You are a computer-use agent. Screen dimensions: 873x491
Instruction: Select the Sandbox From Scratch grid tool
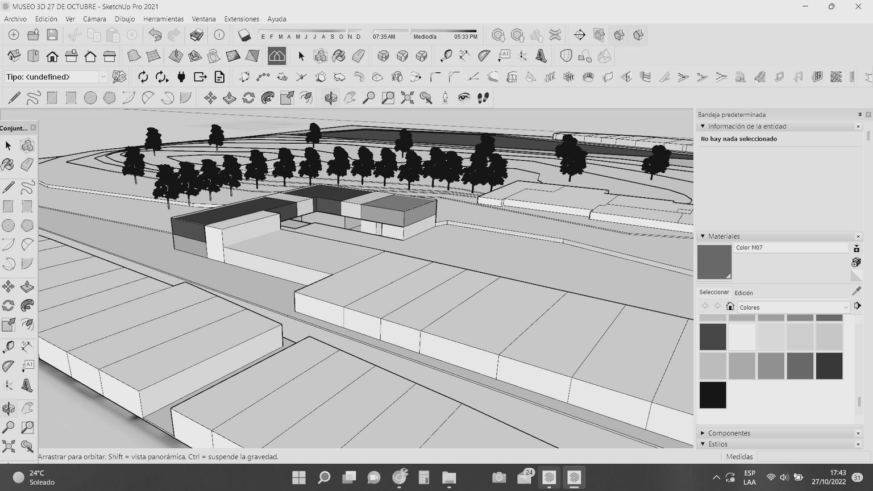pos(153,56)
